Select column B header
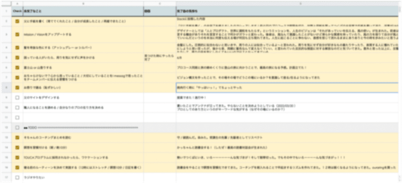This screenshot has height=183, width=402. 83,4
